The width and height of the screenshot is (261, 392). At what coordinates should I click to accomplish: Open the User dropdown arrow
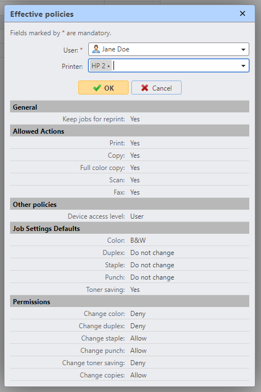(243, 50)
